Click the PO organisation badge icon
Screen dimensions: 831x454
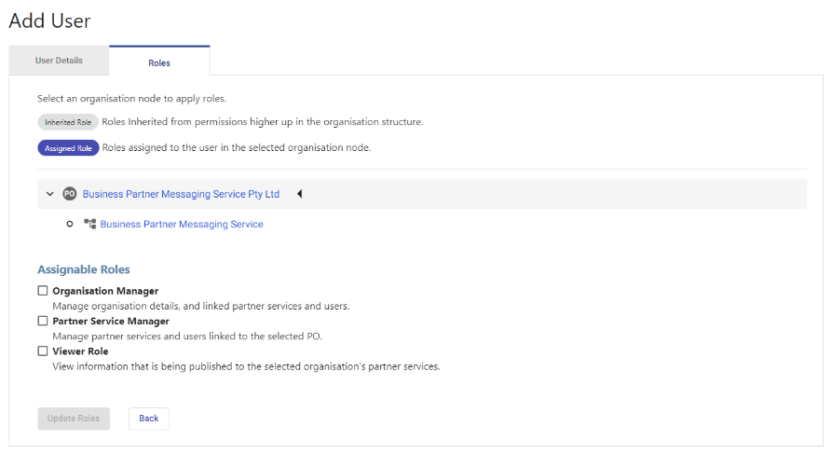[70, 194]
